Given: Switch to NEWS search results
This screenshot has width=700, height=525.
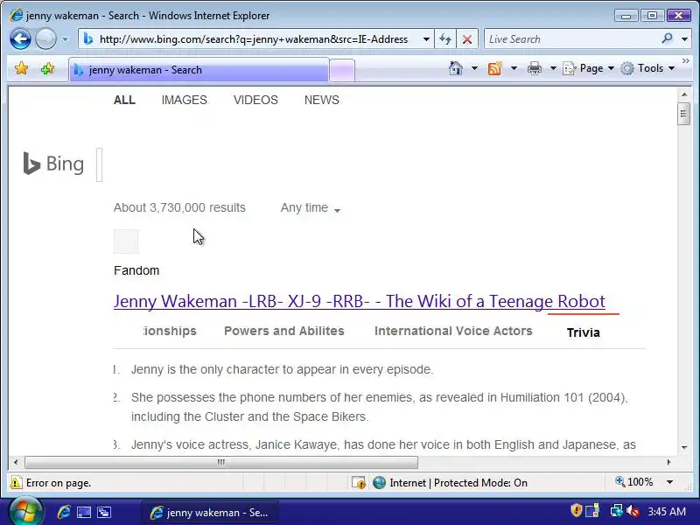Looking at the screenshot, I should (x=322, y=100).
